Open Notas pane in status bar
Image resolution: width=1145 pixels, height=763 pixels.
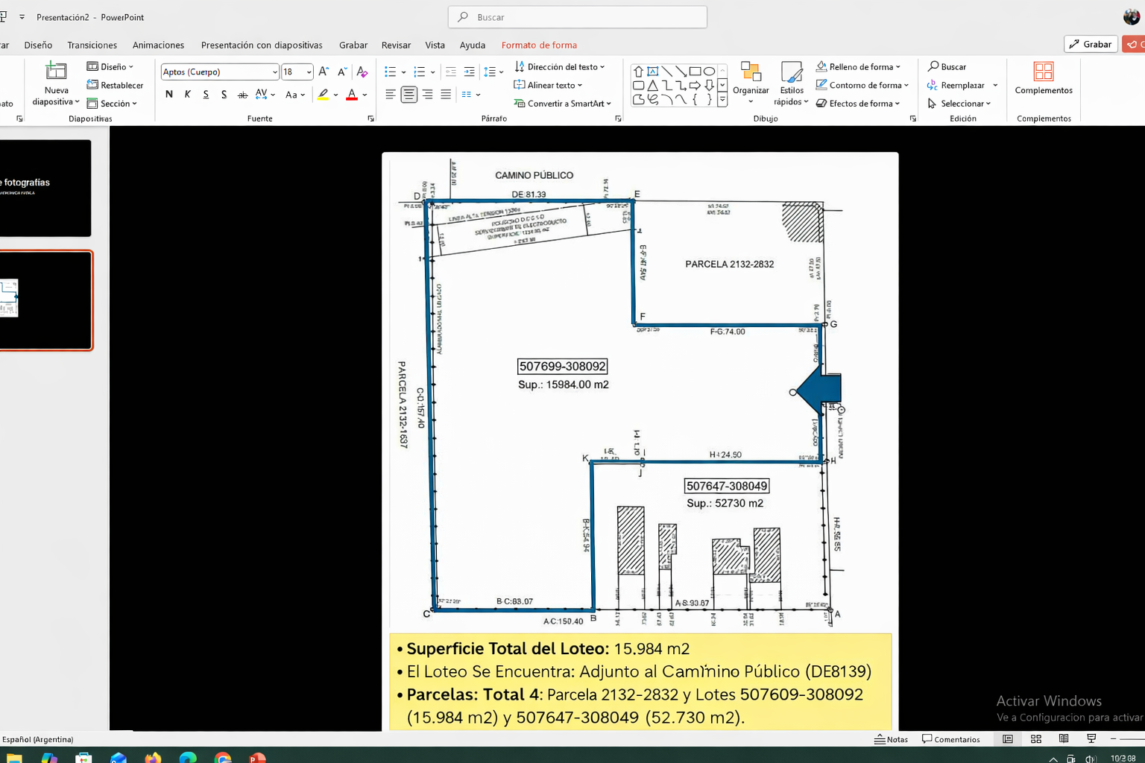coord(891,739)
